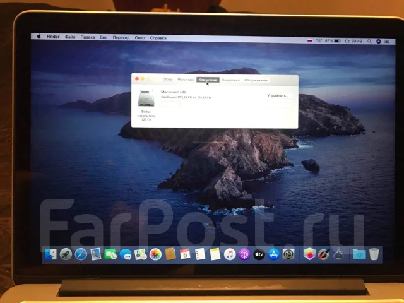This screenshot has width=404, height=303.
Task: Open the black round gauge app in dock
Action: [x=324, y=254]
